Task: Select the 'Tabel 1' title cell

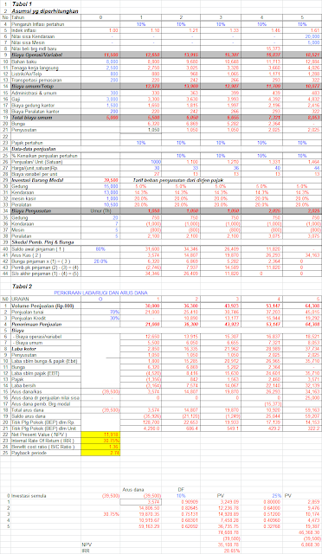Action: click(x=22, y=4)
